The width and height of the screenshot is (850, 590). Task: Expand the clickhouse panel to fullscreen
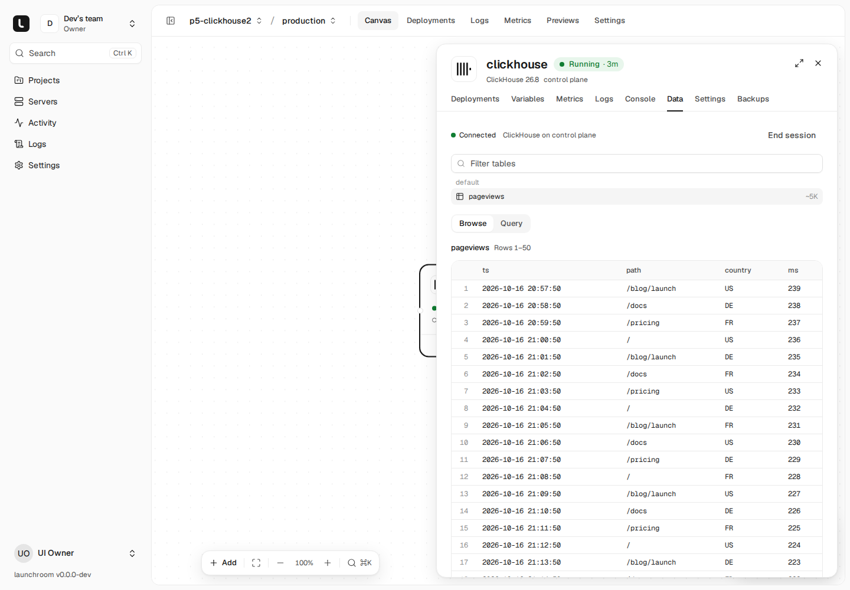tap(799, 63)
